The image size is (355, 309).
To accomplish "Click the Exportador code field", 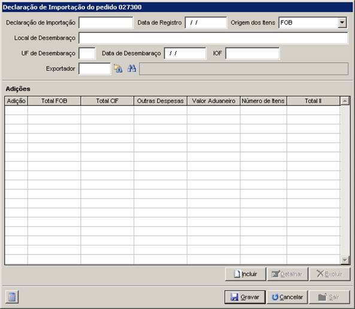I will pos(95,69).
